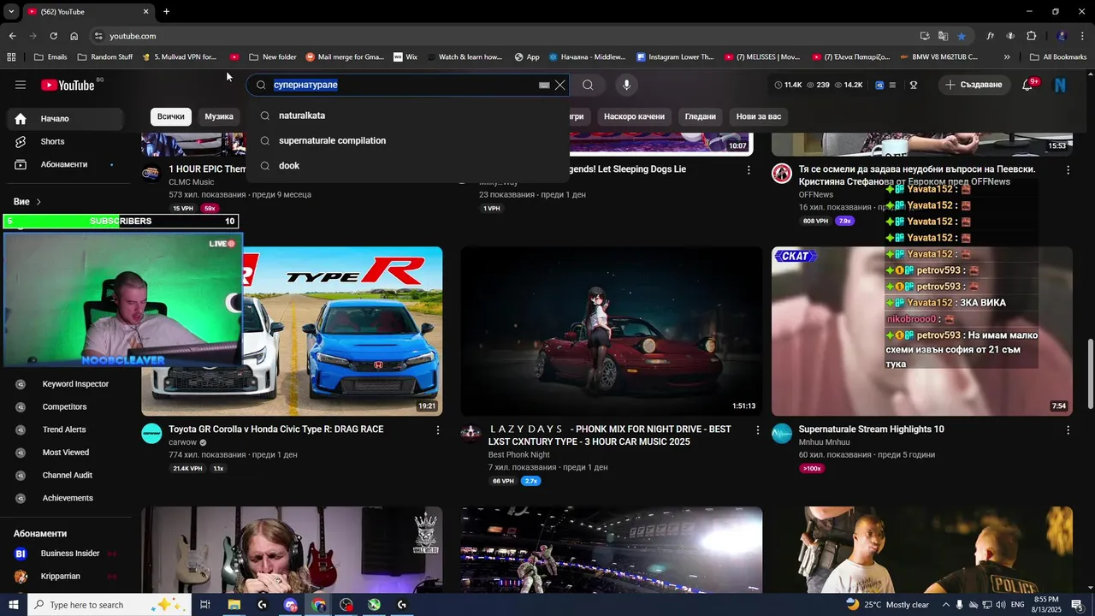The height and width of the screenshot is (616, 1095).
Task: Open carwow channel avatar
Action: 151,433
